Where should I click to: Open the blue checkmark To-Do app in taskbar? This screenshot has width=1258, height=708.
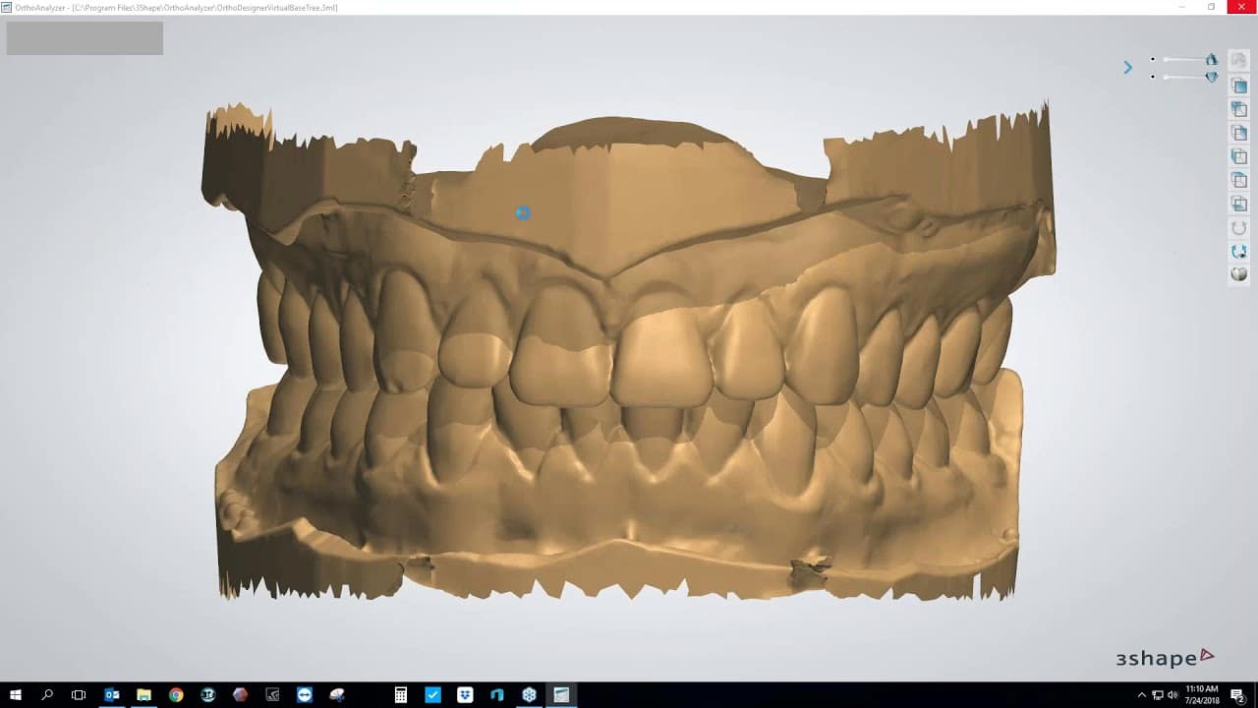(433, 695)
